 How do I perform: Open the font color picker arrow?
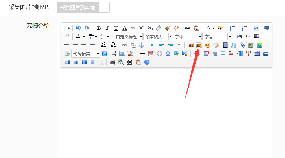coord(213,28)
